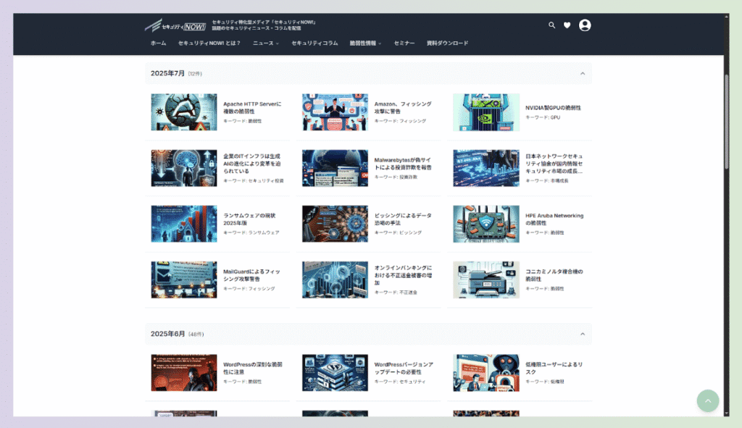Click the heart favorites icon
This screenshot has height=428, width=742.
click(x=567, y=25)
